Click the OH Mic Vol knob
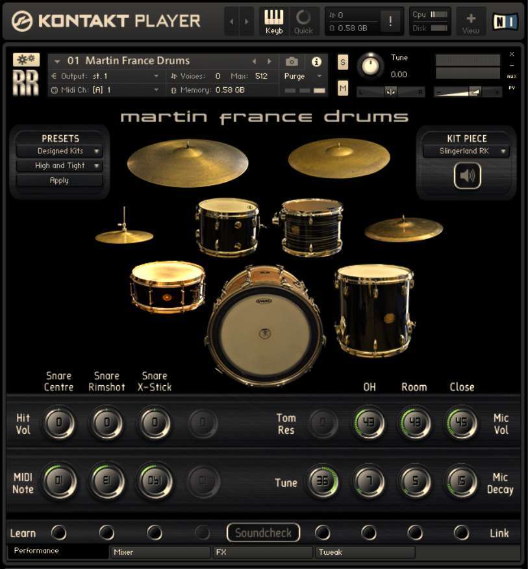Image resolution: width=528 pixels, height=569 pixels. pos(369,422)
